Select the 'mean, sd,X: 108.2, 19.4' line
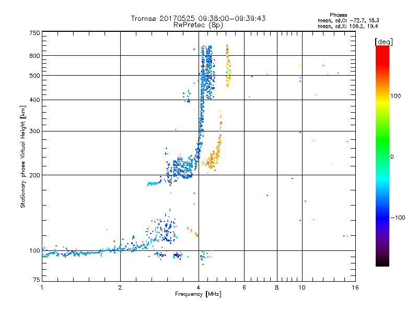 click(x=347, y=26)
